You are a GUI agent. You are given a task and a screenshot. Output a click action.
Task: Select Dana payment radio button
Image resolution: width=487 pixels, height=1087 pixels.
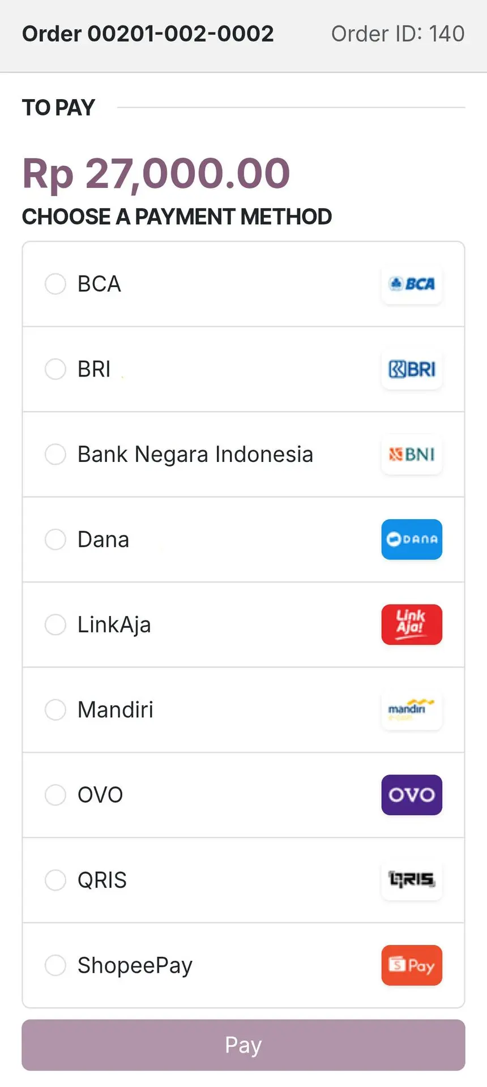pyautogui.click(x=55, y=540)
